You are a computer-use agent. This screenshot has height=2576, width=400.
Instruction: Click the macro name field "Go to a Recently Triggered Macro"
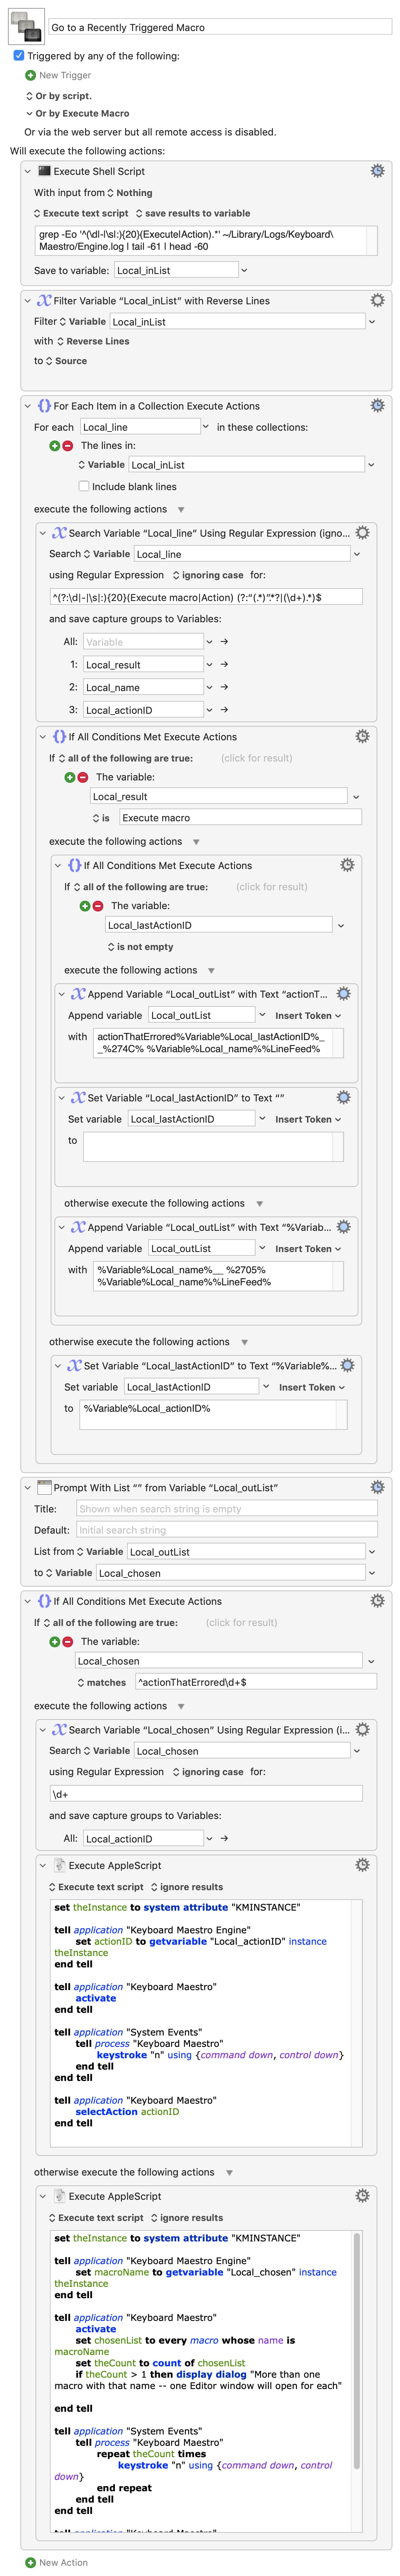[x=220, y=27]
